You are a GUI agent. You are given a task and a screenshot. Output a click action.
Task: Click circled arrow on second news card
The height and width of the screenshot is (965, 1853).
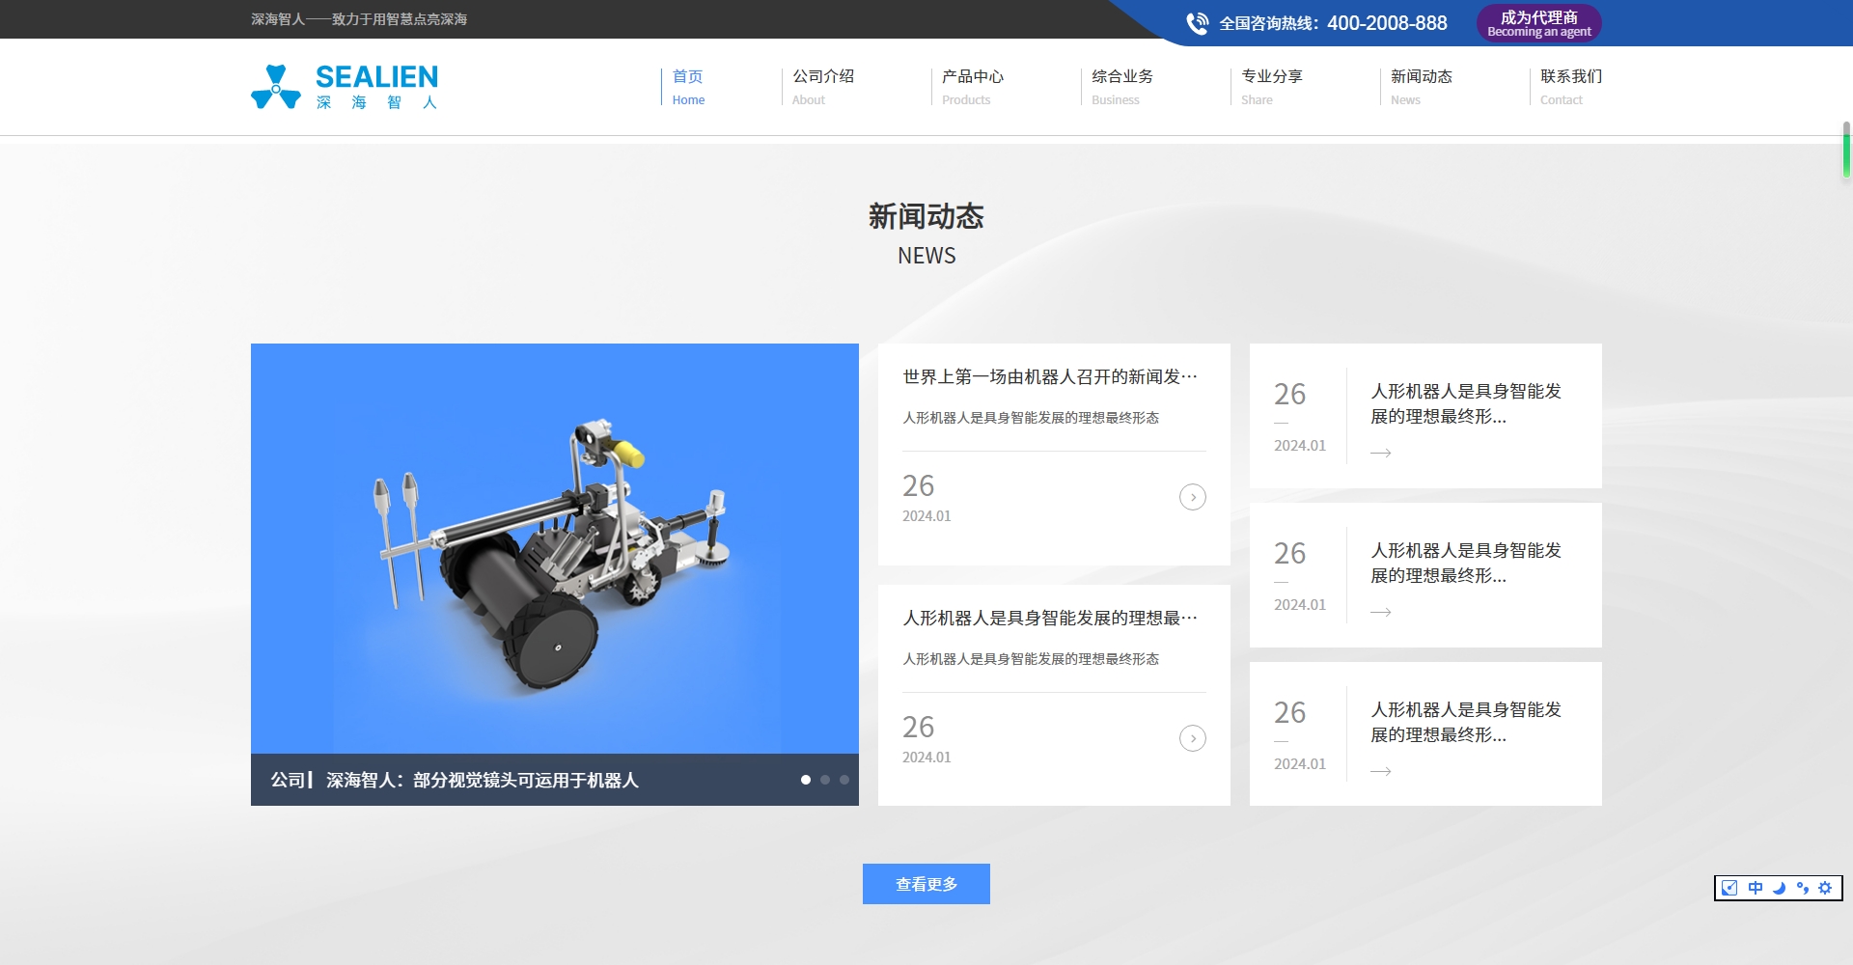click(x=1193, y=738)
